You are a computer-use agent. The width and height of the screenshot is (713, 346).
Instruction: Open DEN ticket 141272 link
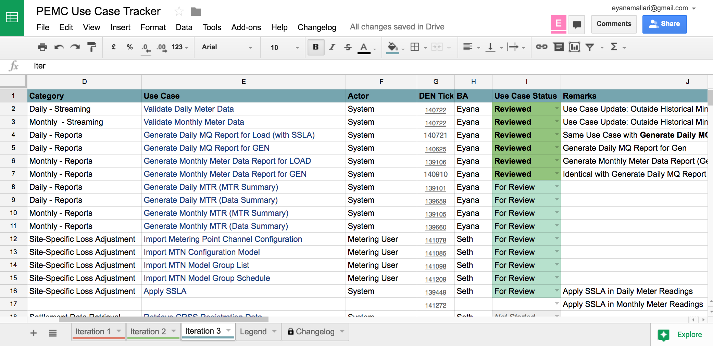point(436,305)
